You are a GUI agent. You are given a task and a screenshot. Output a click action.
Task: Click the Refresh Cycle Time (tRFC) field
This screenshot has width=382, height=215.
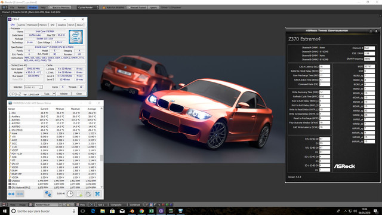coord(325,97)
